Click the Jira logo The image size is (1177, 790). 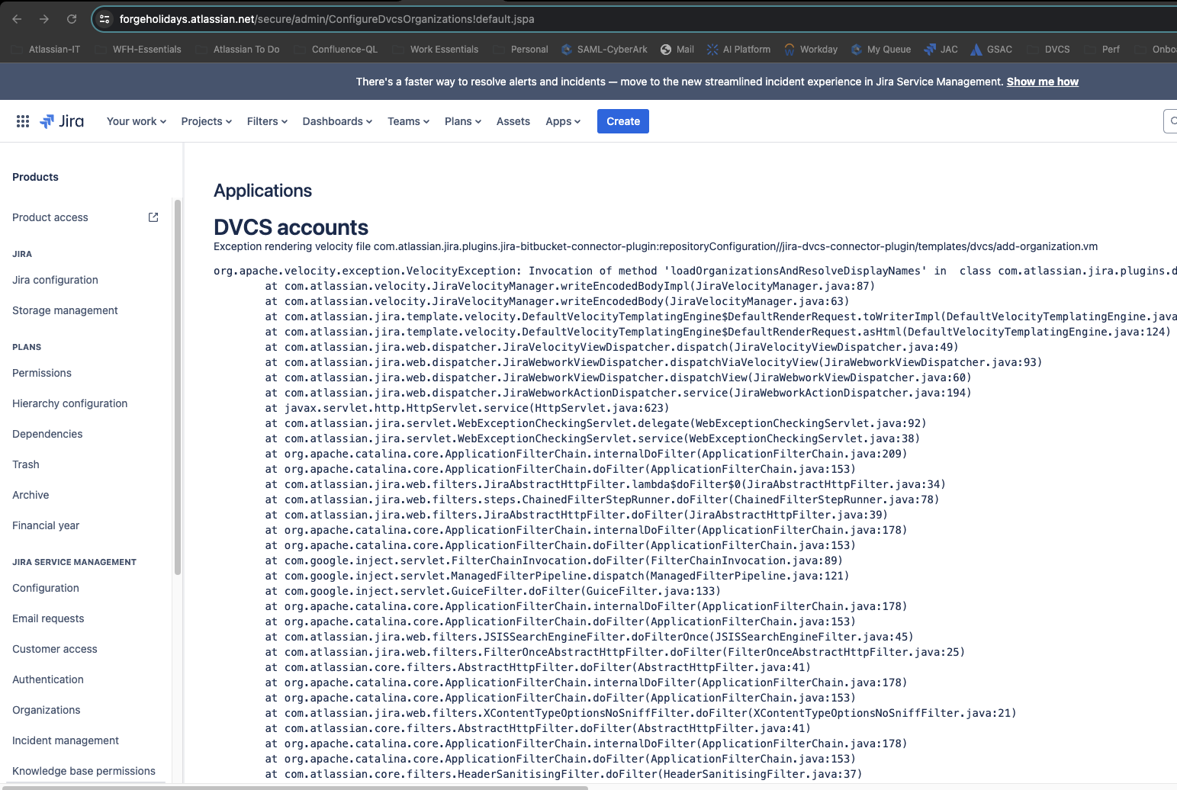pos(62,121)
